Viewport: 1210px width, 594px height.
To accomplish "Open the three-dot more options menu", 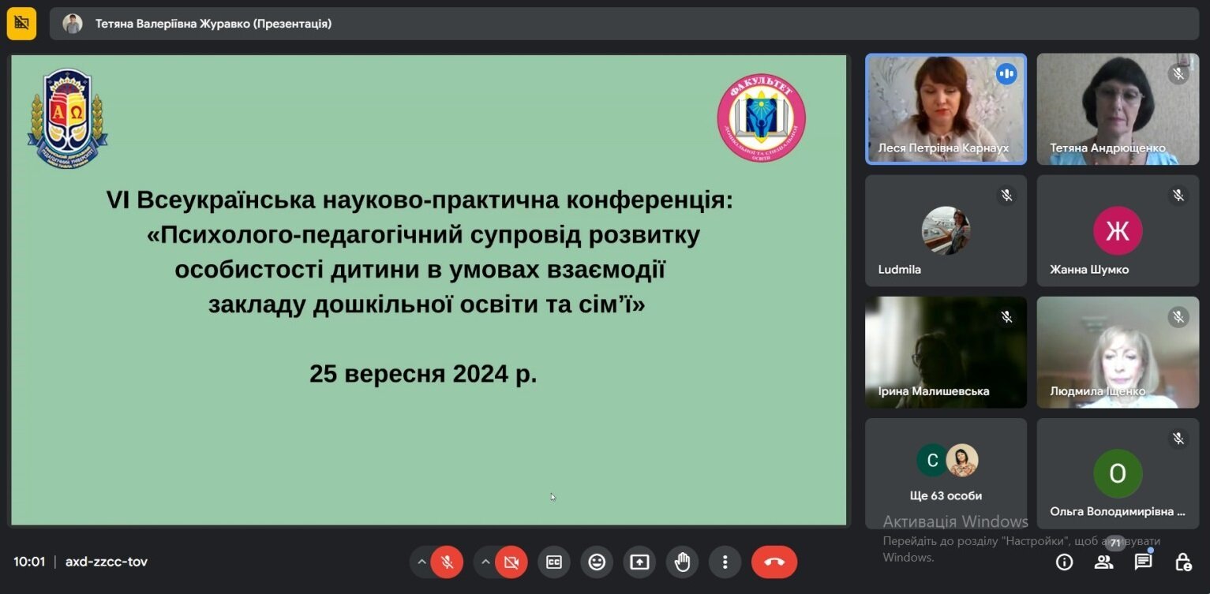I will (725, 562).
